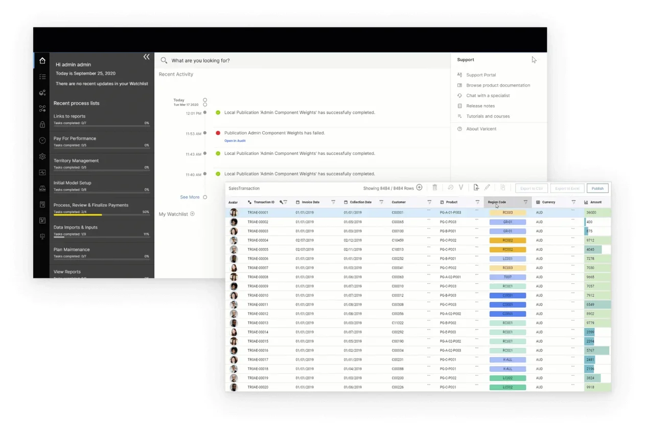
Task: Click the Publish button
Action: click(597, 188)
